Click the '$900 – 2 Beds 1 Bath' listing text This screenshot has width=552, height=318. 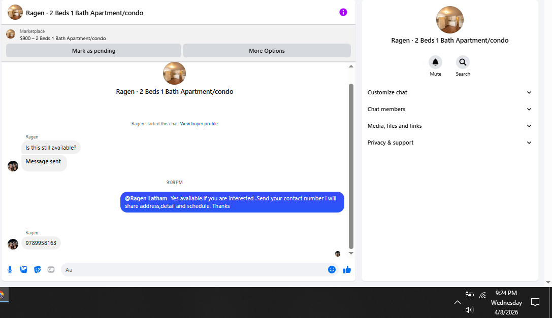[x=62, y=39]
